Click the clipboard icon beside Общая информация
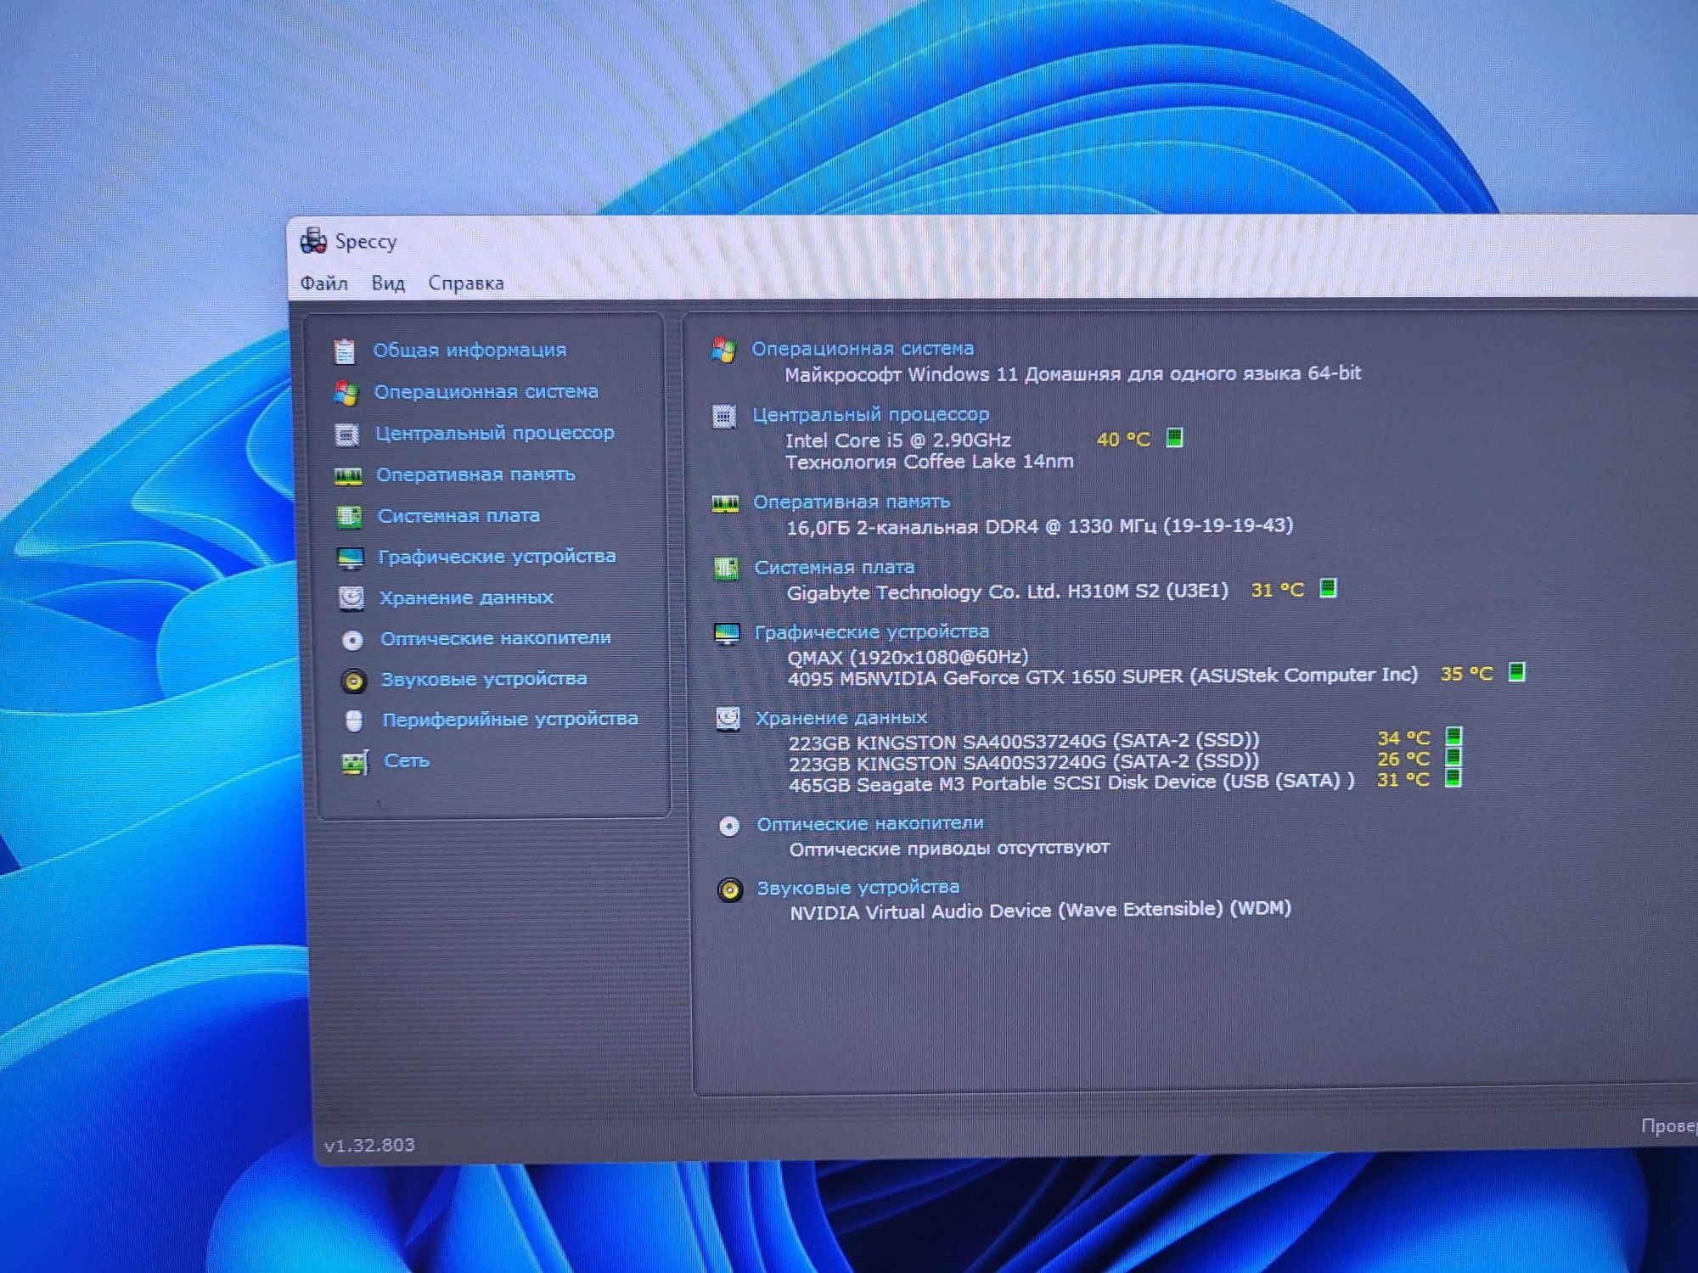 click(x=344, y=350)
